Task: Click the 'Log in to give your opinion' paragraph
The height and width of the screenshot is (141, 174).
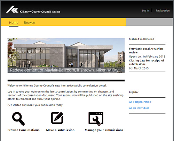Action: (x=65, y=95)
